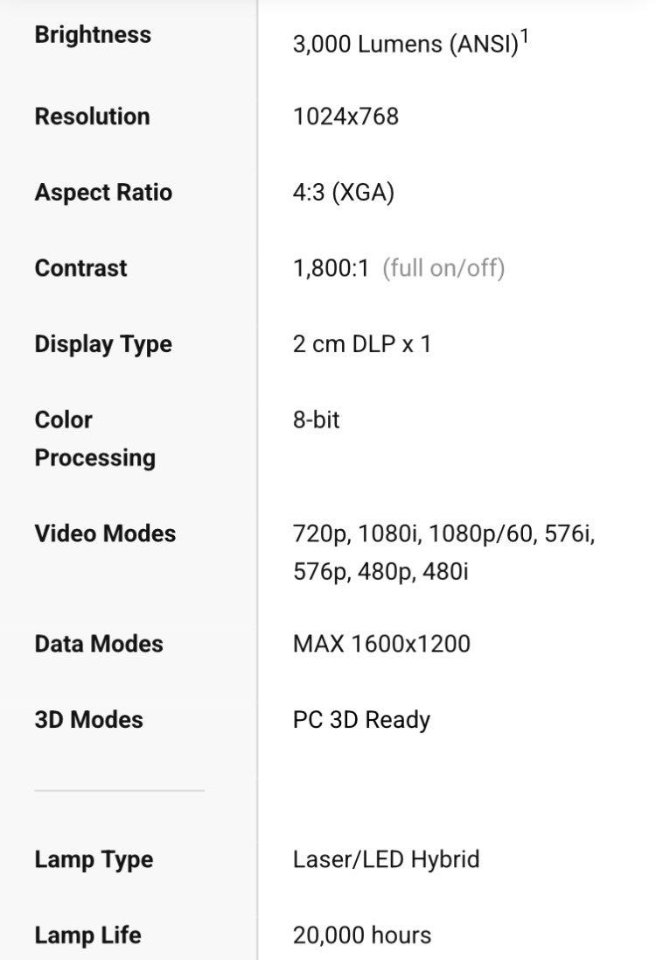Click the Resolution row label
Screen dimensions: 656x960
coord(92,116)
